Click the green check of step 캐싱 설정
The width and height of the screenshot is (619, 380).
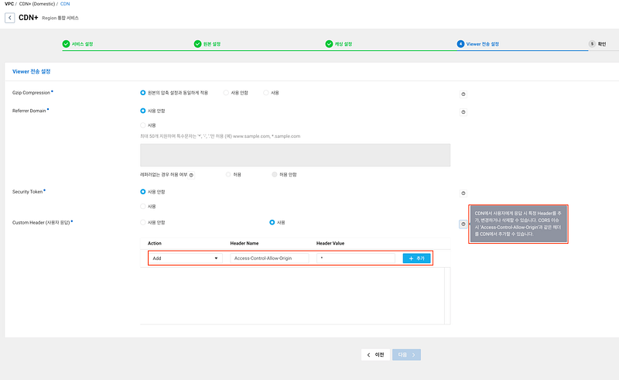pos(329,44)
